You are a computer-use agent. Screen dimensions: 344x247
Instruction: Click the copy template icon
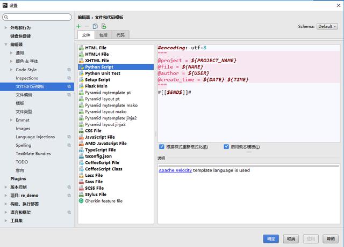click(95, 26)
